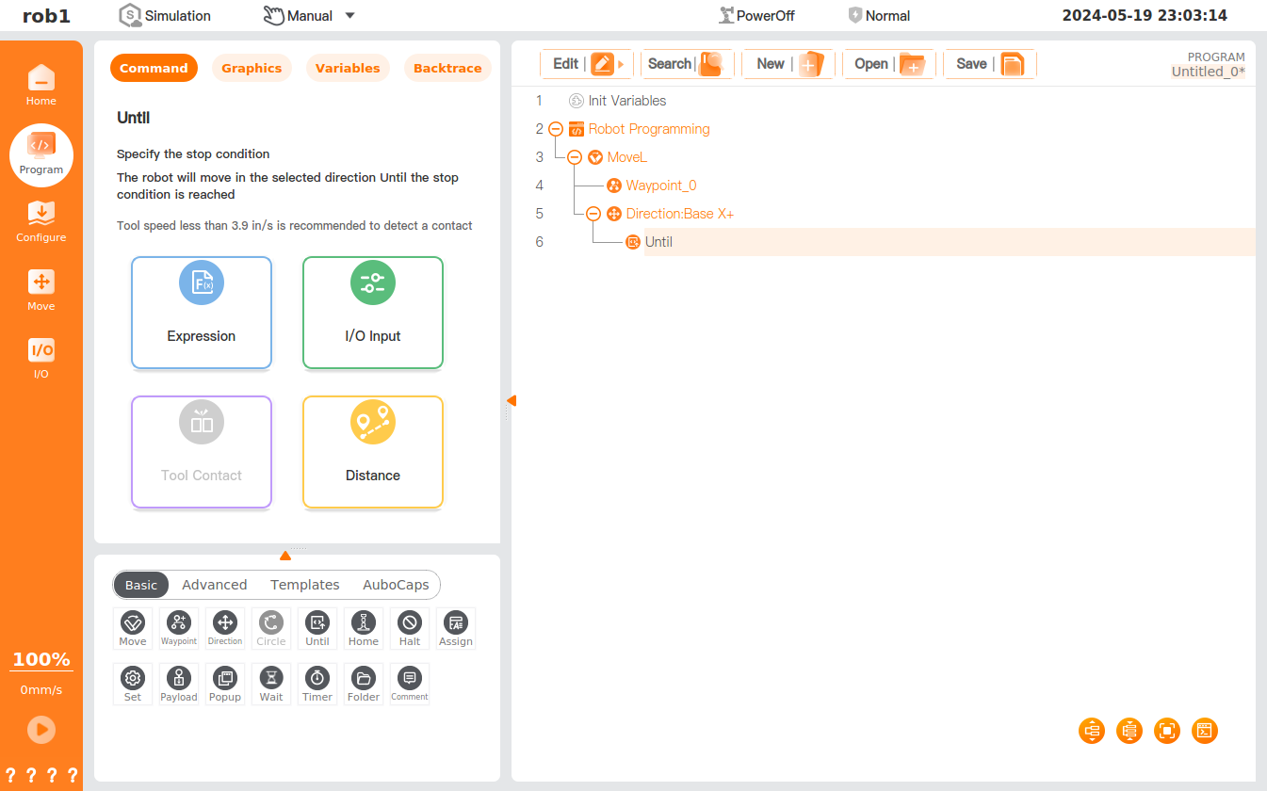Viewport: 1267px width, 791px height.
Task: Switch to the Variables tab
Action: (x=348, y=68)
